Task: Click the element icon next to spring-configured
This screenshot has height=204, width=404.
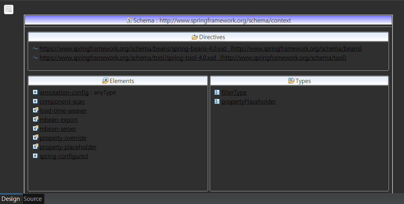Action: point(35,156)
